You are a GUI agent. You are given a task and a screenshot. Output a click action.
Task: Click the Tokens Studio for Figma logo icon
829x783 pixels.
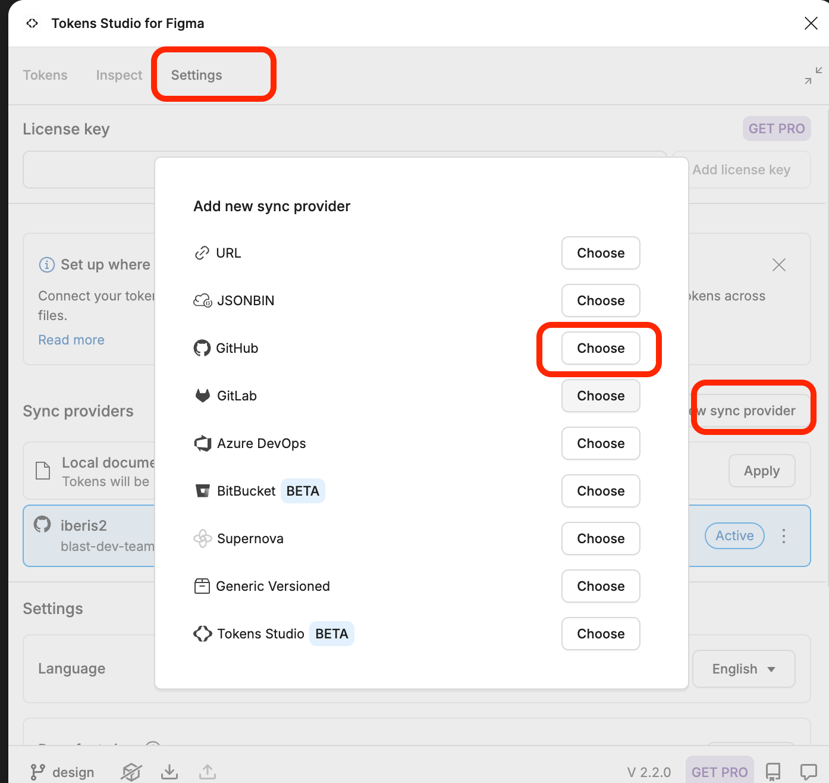[32, 23]
